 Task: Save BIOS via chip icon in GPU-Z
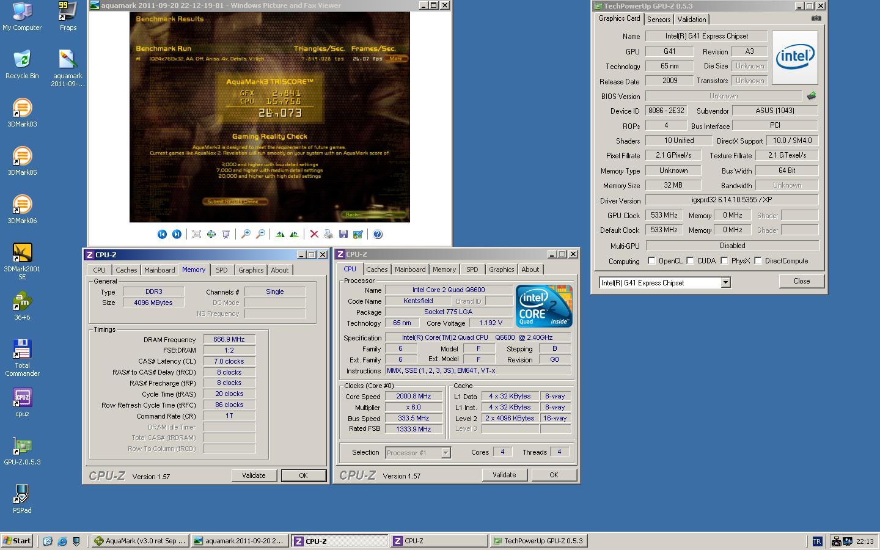point(812,96)
